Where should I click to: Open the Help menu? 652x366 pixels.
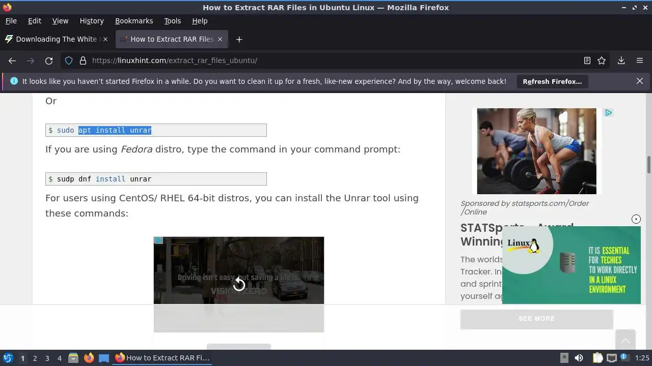point(200,21)
